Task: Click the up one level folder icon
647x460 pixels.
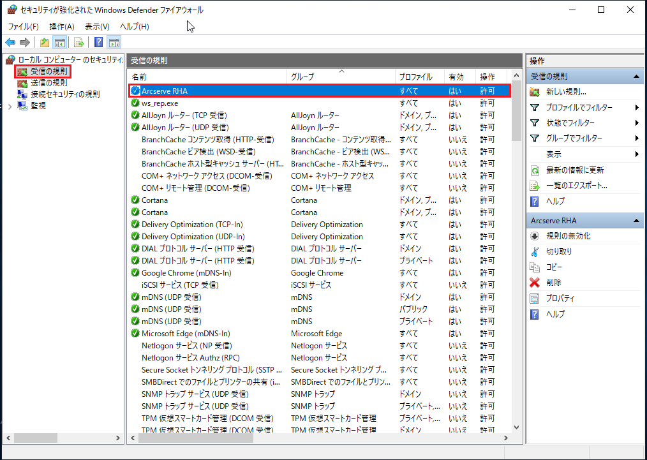Action: [44, 43]
